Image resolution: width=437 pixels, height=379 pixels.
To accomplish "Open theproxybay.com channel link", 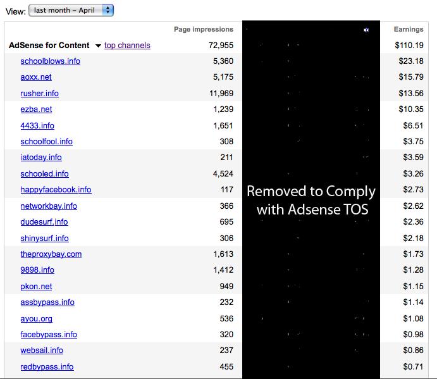I will 51,254.
